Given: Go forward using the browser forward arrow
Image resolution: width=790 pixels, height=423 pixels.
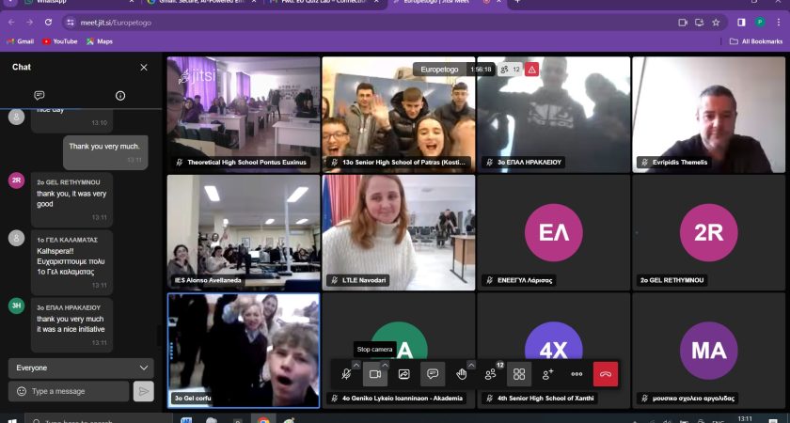Looking at the screenshot, I should (30, 23).
